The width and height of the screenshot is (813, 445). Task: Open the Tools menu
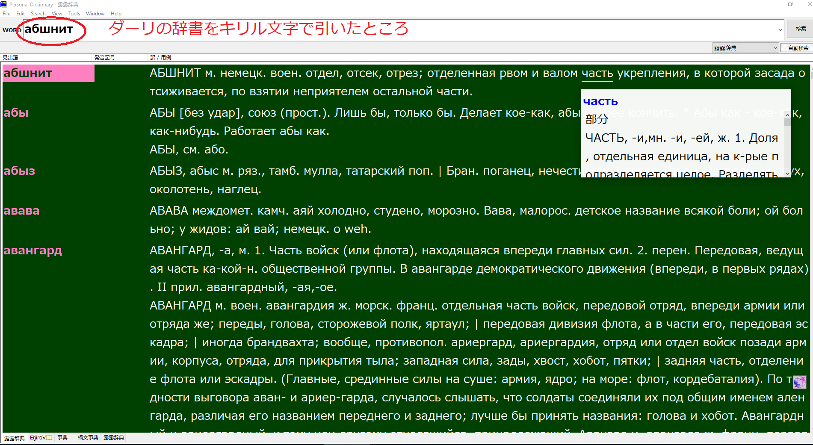pyautogui.click(x=74, y=14)
